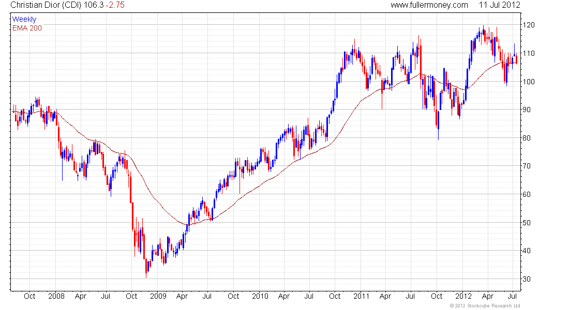Click the Christian Dior (CDI) chart title
Screen dimensions: 569x310
[x=46, y=5]
